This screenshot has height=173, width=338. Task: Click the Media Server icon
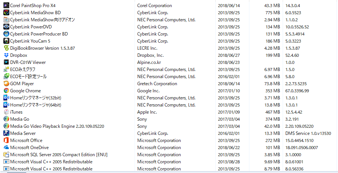tap(6, 133)
